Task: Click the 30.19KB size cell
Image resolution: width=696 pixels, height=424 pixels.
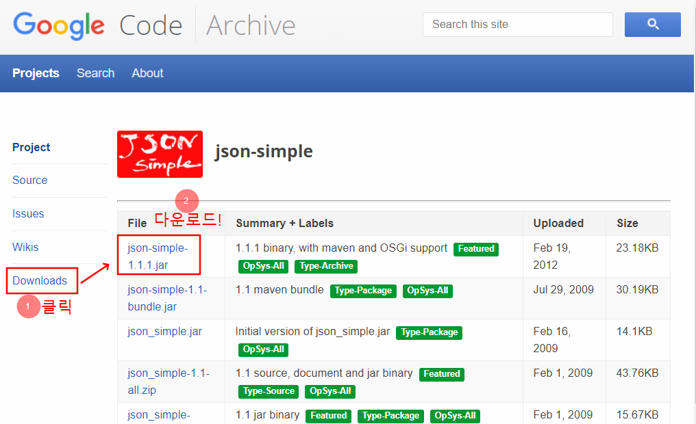Action: [637, 290]
